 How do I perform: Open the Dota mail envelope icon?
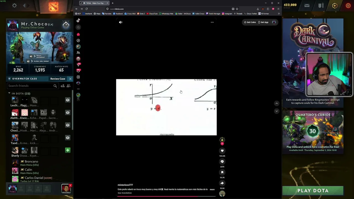(x=307, y=5)
